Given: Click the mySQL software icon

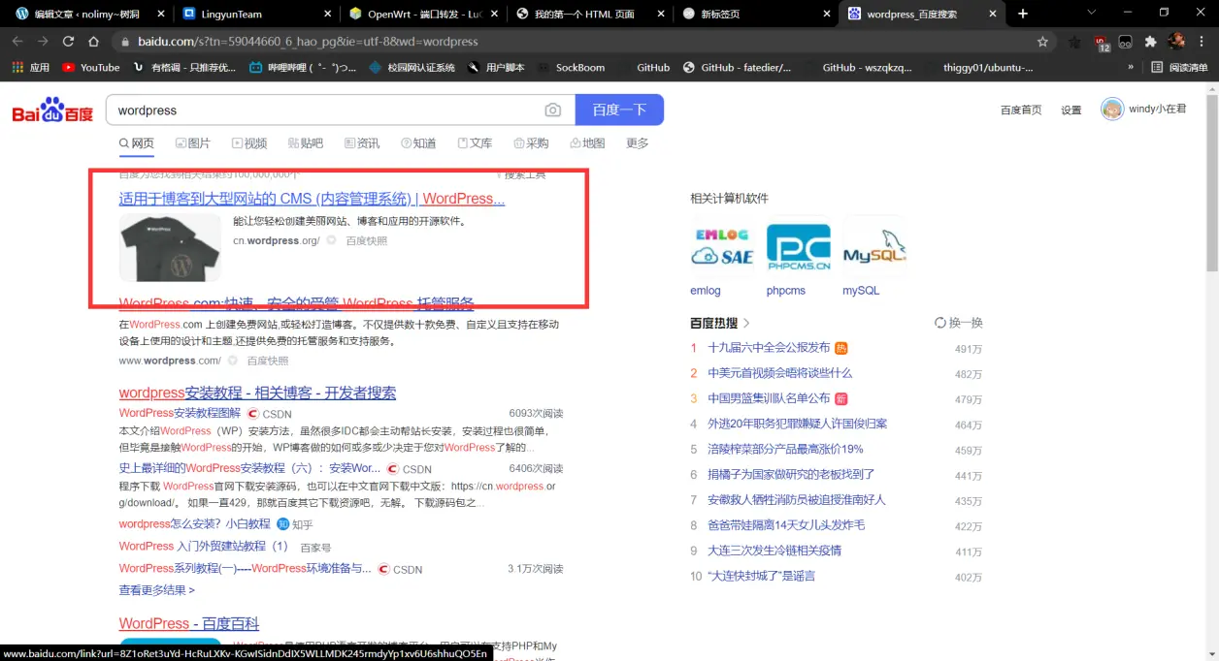Looking at the screenshot, I should point(874,246).
